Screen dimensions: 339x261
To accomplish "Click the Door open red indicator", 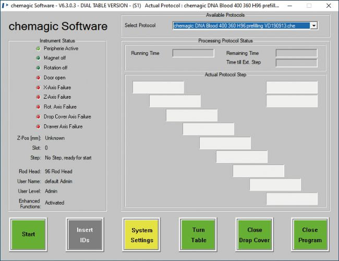I will point(38,78).
